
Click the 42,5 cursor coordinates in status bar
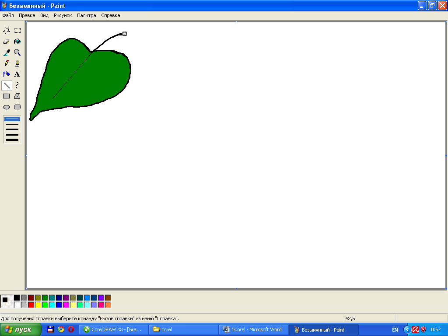(x=350, y=318)
